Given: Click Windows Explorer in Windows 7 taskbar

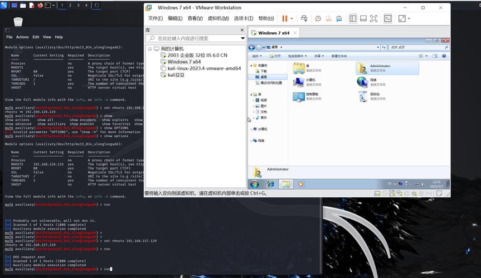Looking at the screenshot, I should [x=286, y=184].
